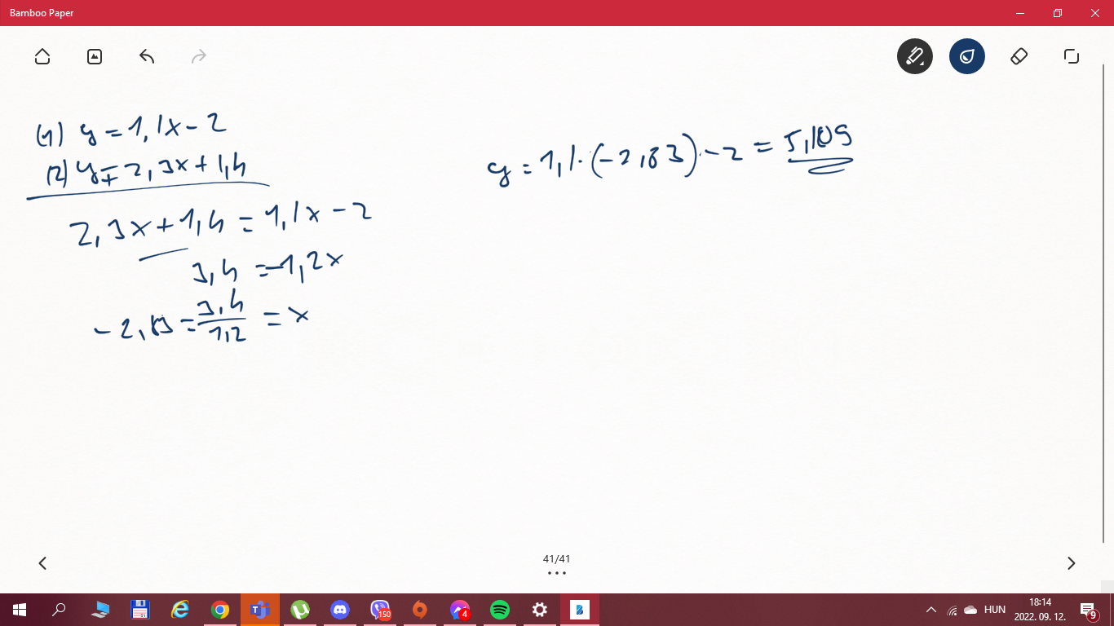The height and width of the screenshot is (626, 1114).
Task: Redo the undone stroke
Action: pyautogui.click(x=199, y=56)
